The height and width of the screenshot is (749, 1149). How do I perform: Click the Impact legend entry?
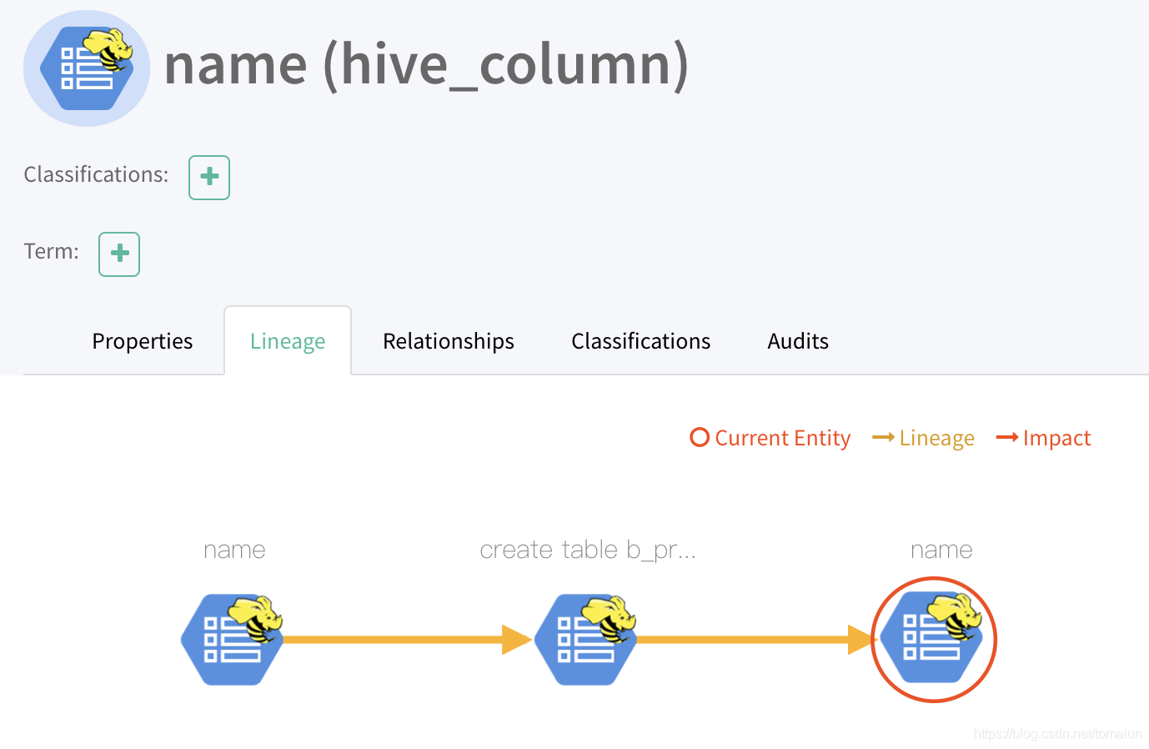[1043, 438]
